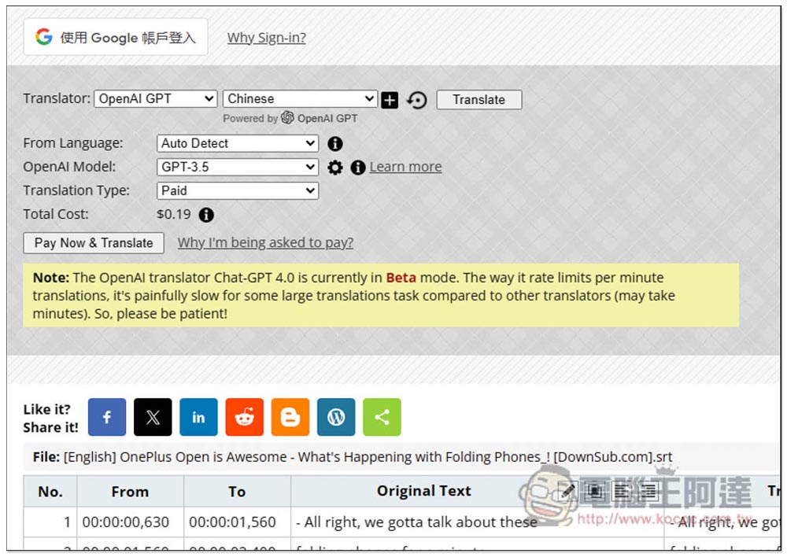Open the green generic share icon
Screen dimensions: 787x557
click(x=382, y=417)
